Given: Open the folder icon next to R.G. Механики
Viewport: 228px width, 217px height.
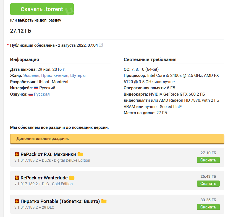Looking at the screenshot, I should tap(80, 154).
